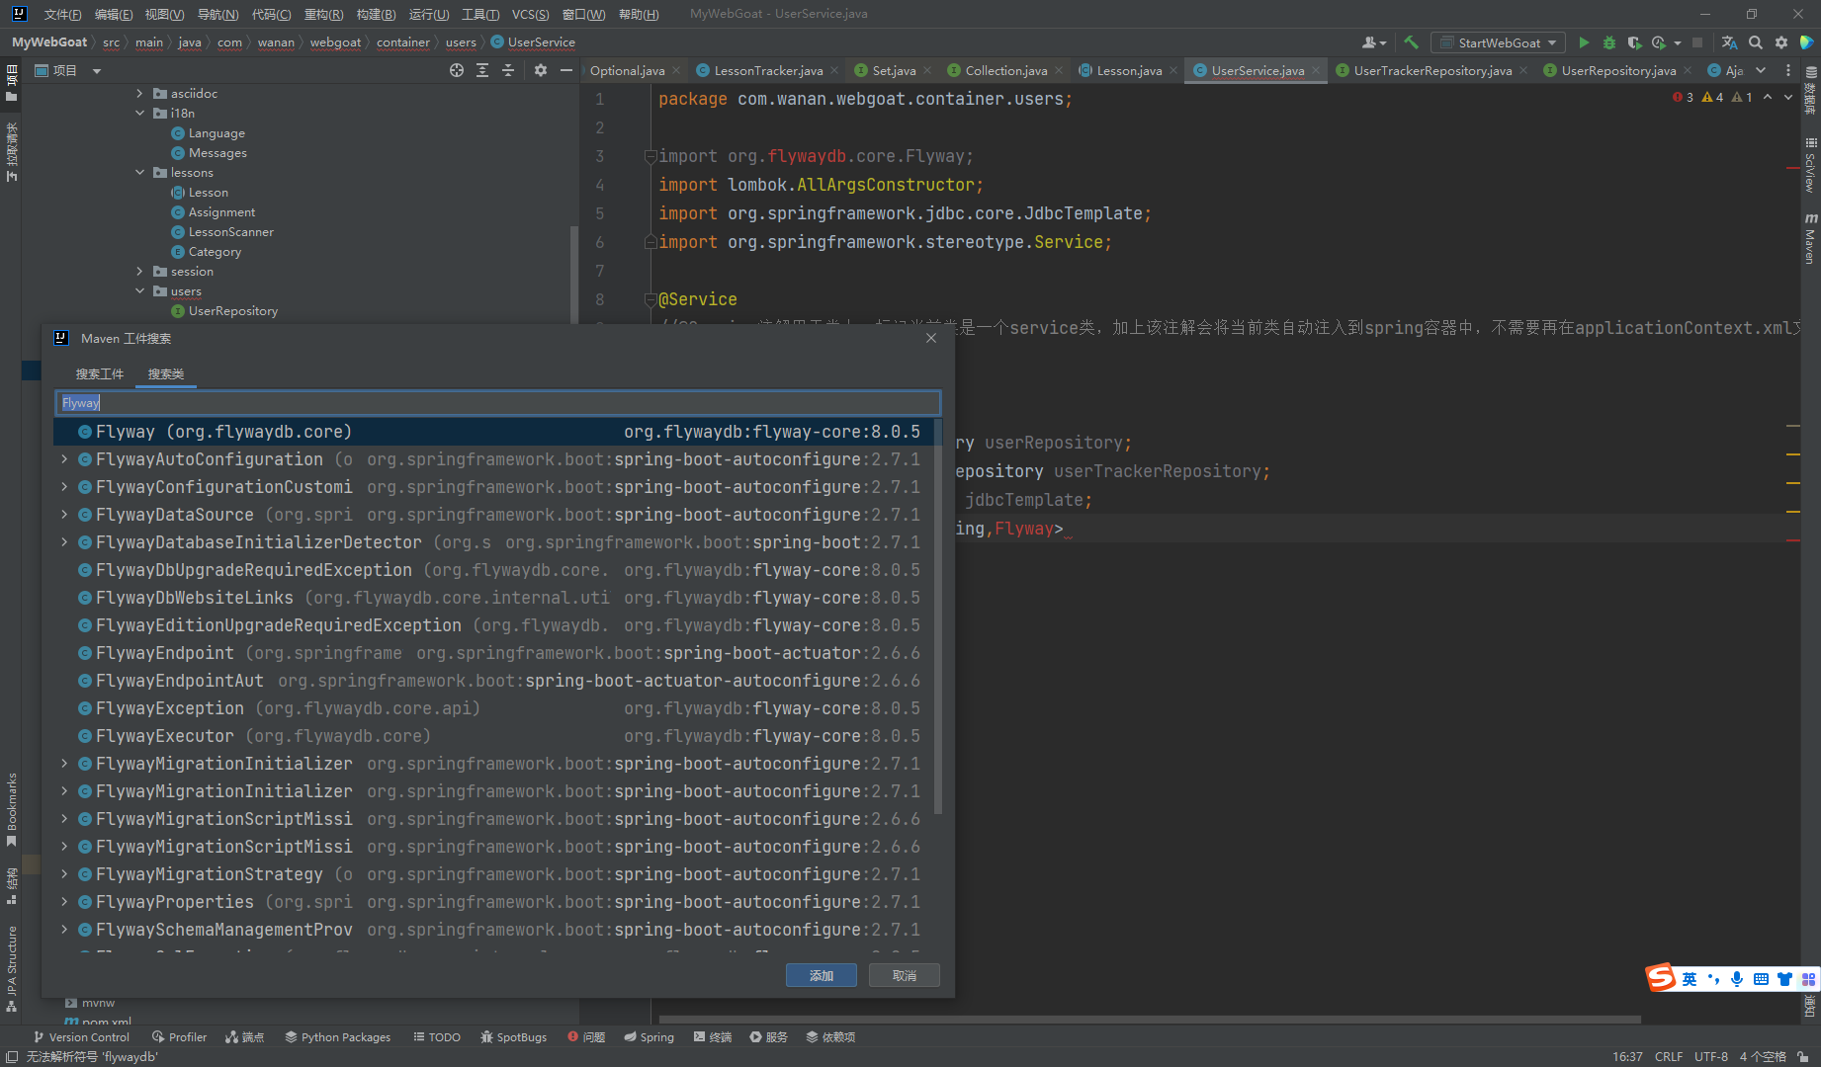Open StartWebGoat run configuration dropdown
This screenshot has height=1067, width=1821.
click(1498, 42)
